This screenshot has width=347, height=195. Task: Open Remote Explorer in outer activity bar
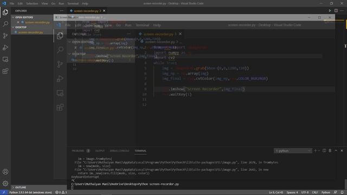tap(5, 59)
